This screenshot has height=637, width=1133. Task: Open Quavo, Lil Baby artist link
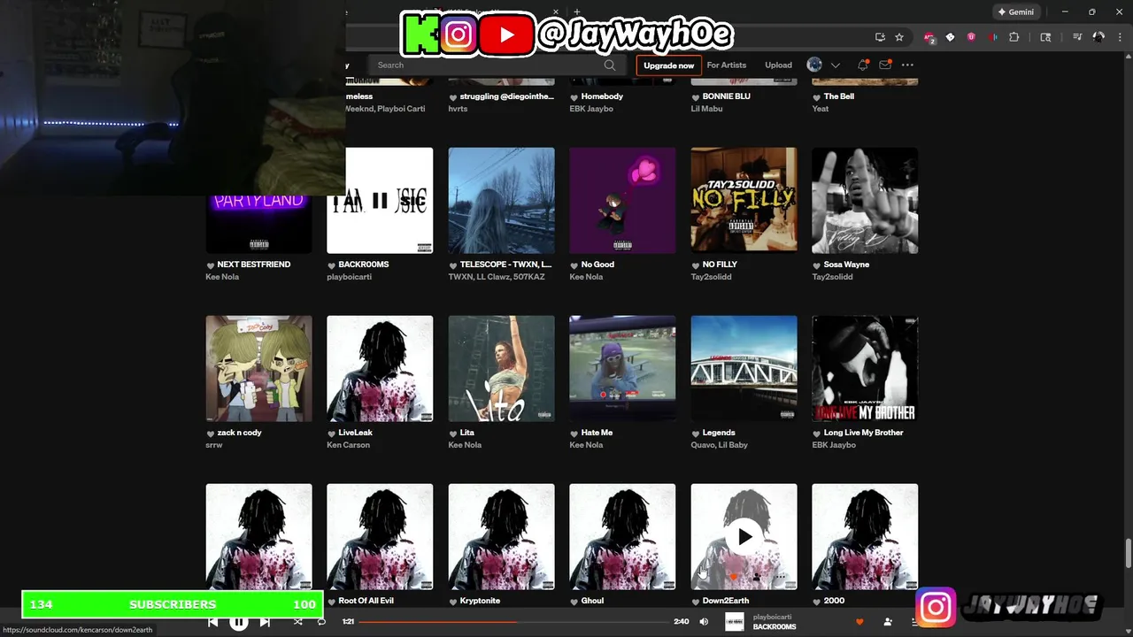[719, 445]
